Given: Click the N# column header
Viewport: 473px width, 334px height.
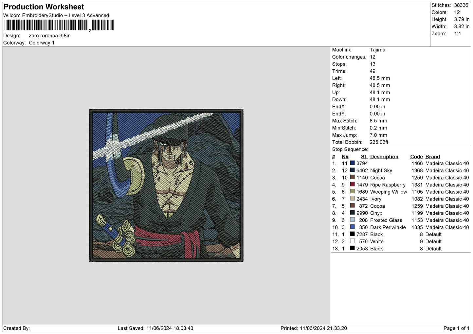Looking at the screenshot, I should point(345,157).
